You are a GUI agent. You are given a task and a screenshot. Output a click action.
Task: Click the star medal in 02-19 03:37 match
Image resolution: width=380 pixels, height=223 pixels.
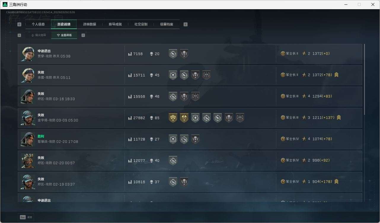click(184, 182)
